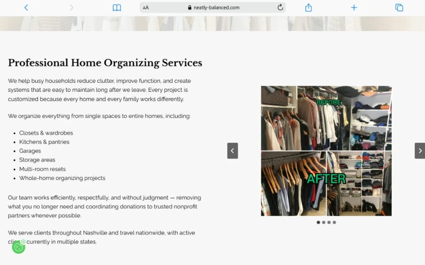Go forward to the next page
Viewport: 425px width, 265px height.
pos(71,7)
